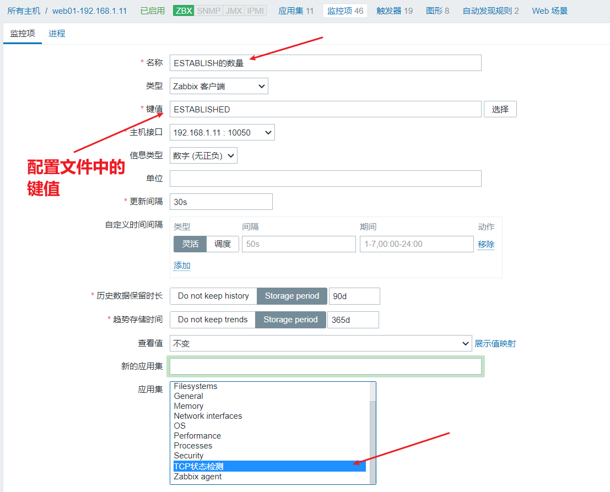The height and width of the screenshot is (492, 610).
Task: Click the 选择 key button
Action: point(500,109)
